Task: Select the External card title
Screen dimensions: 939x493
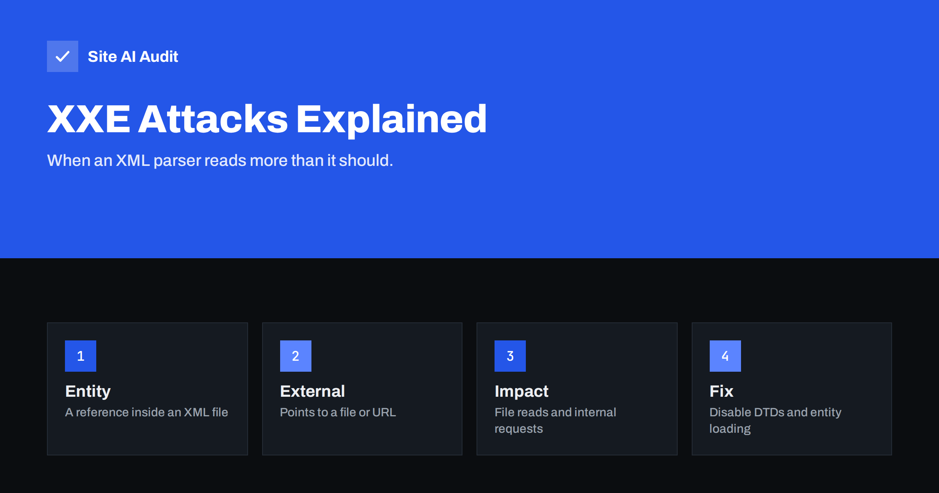Action: point(313,391)
